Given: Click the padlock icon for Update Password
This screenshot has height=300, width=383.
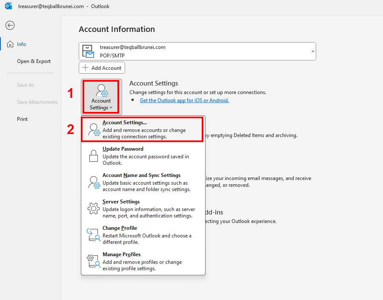Looking at the screenshot, I should click(94, 156).
